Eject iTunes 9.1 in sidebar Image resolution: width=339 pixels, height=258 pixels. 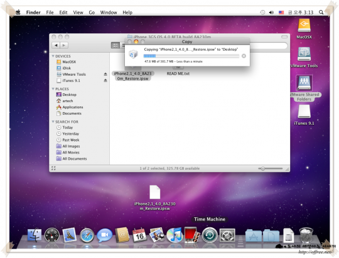(x=105, y=80)
